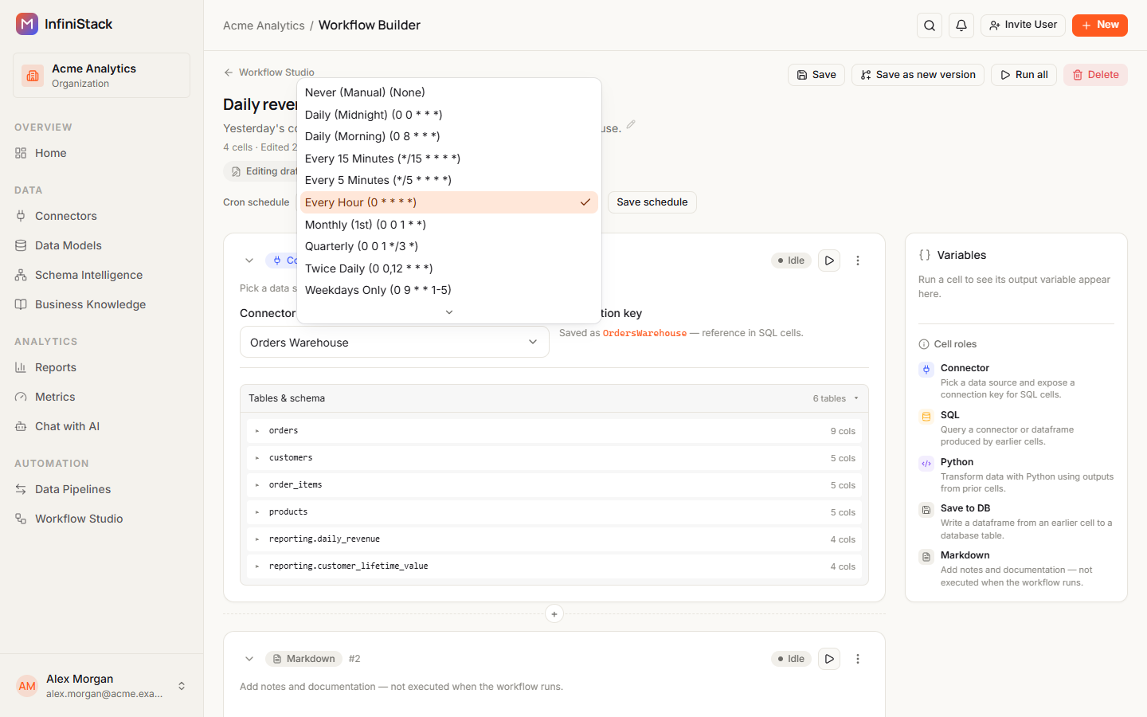Open notifications bell
1147x717 pixels.
click(961, 25)
